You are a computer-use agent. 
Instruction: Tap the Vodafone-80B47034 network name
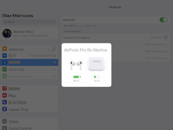tap(43, 56)
